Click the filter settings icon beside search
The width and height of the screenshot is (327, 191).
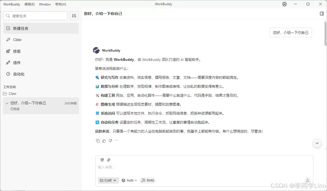pyautogui.click(x=74, y=16)
